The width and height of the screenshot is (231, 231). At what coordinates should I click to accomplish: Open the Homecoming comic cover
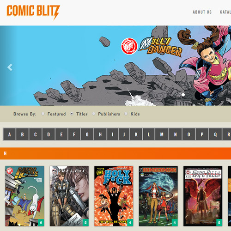click(x=158, y=196)
